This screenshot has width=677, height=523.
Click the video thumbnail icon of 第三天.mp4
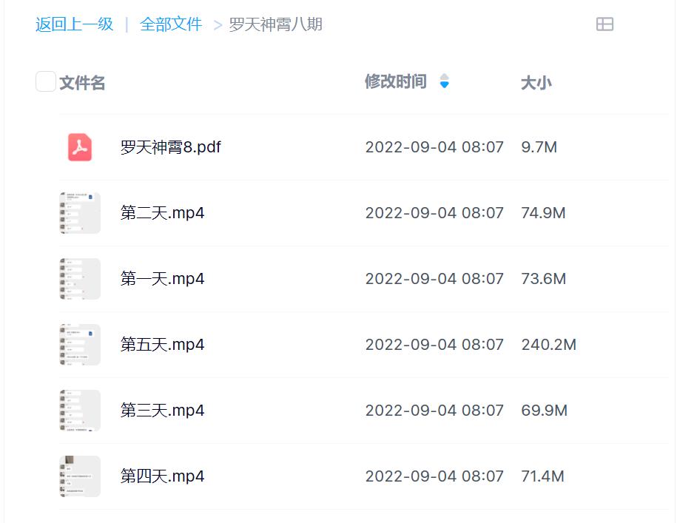[79, 410]
